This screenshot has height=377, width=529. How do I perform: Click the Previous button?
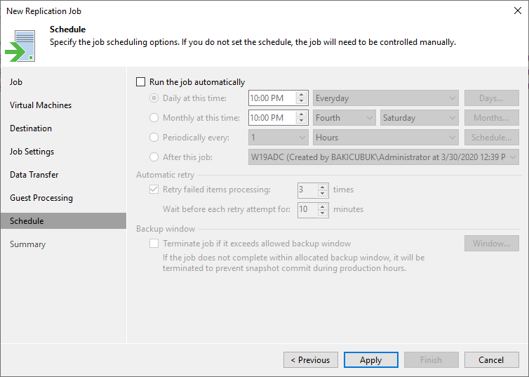click(x=311, y=359)
